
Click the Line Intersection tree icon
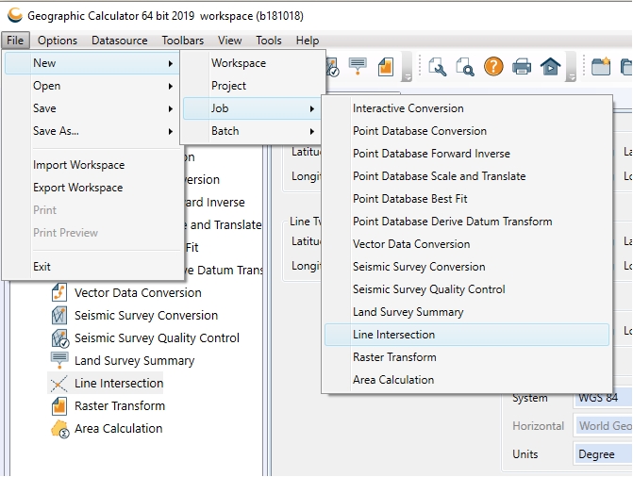coord(59,384)
